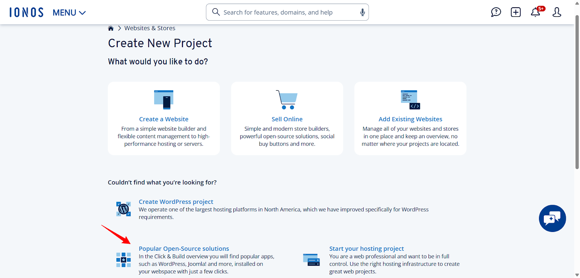Click the page vertical scrollbar
The image size is (580, 278).
577,92
